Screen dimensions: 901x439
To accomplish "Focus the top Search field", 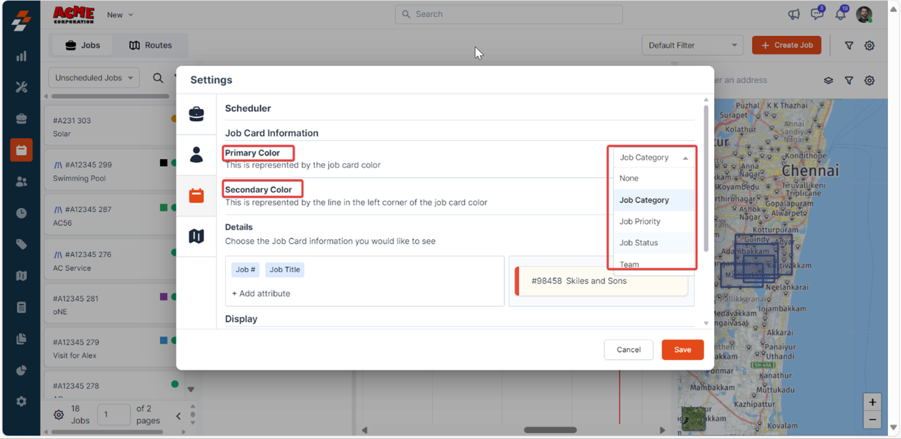I will click(x=508, y=14).
